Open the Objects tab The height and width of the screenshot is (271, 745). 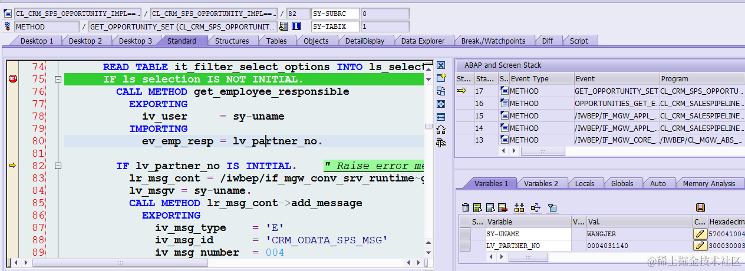pos(316,41)
